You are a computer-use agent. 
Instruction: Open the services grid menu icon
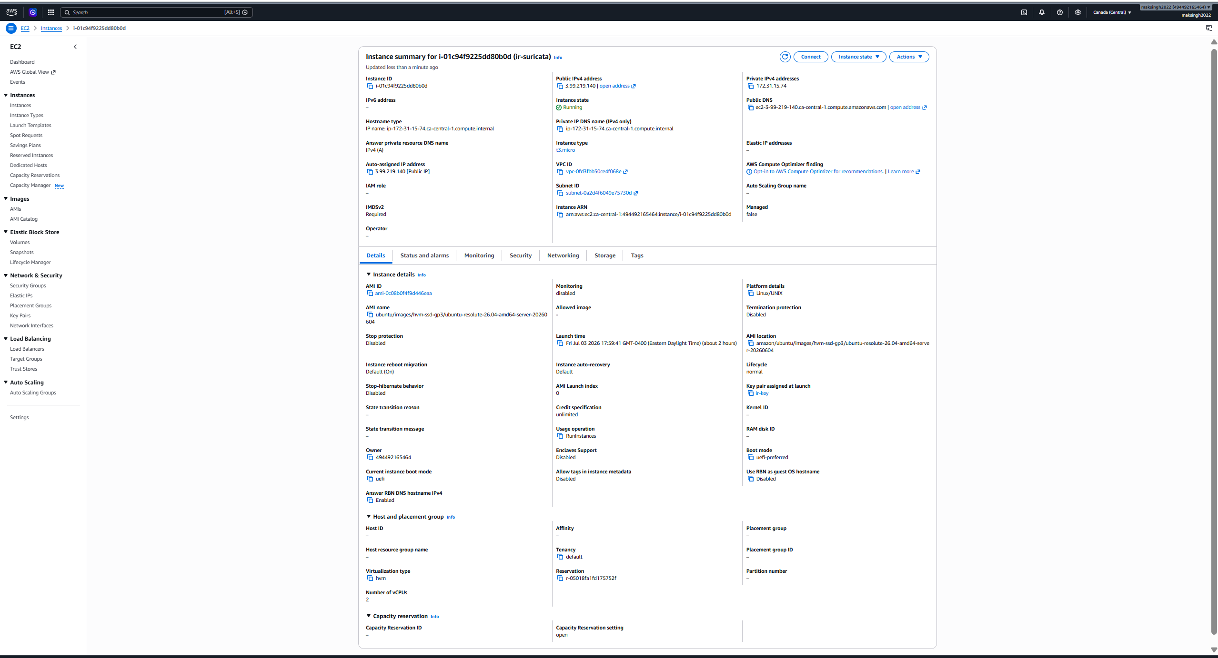[51, 12]
